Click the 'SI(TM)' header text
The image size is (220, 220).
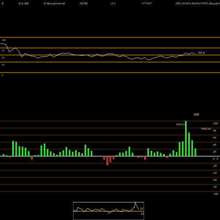[x=84, y=4]
